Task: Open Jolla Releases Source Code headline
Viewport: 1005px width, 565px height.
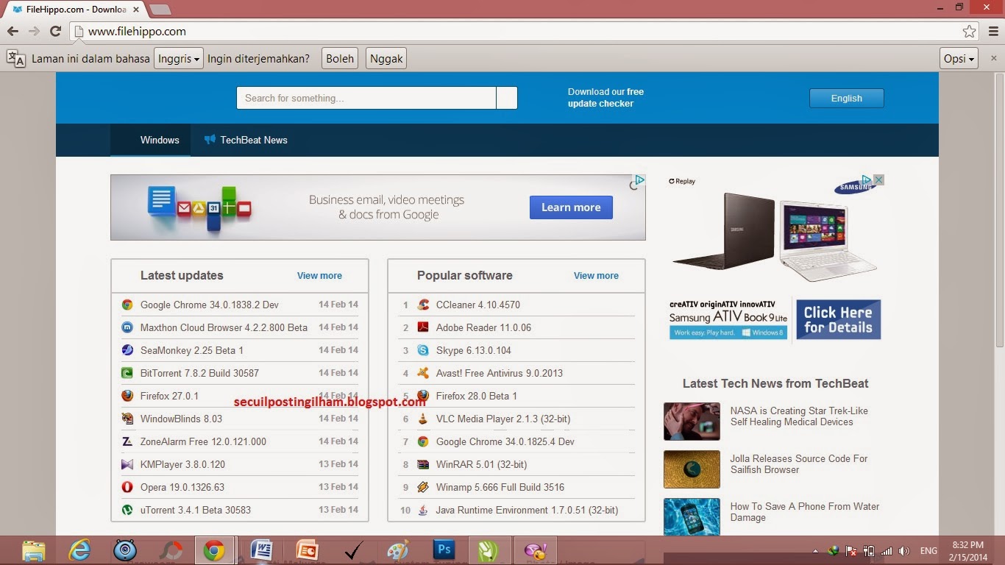Action: tap(799, 464)
